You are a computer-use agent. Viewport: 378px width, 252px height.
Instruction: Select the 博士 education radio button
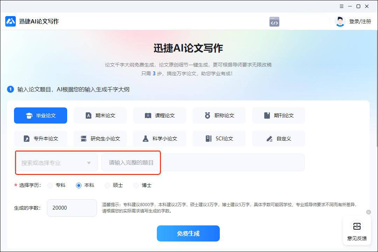[x=136, y=185]
